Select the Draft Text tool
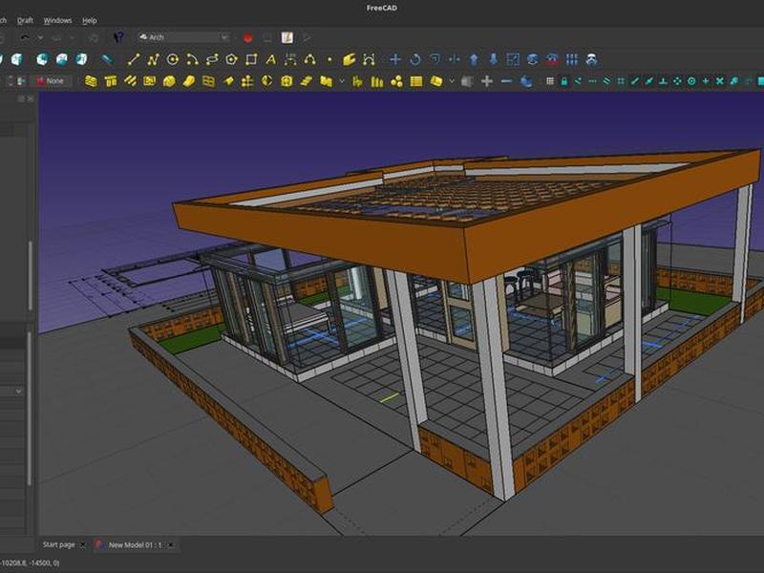This screenshot has width=764, height=573. (x=271, y=59)
